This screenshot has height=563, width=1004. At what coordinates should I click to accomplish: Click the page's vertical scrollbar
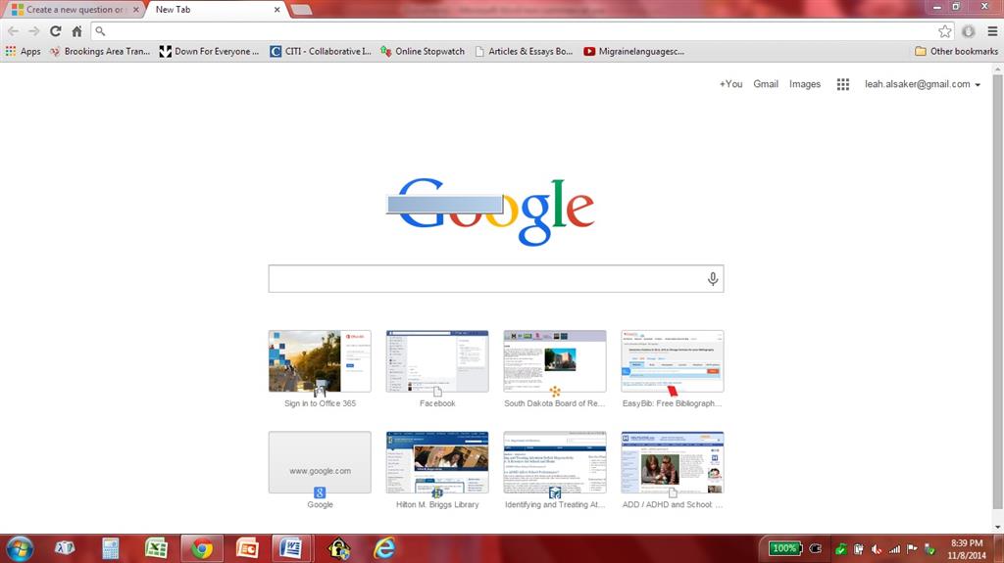997,291
